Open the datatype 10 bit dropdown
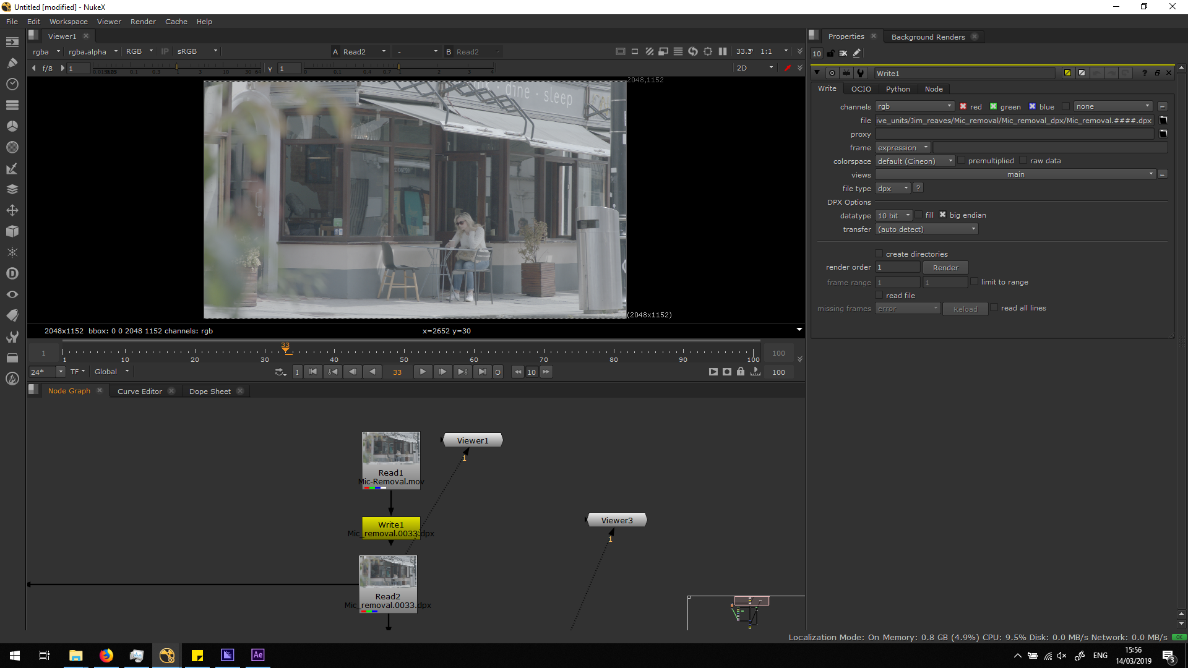This screenshot has width=1188, height=668. click(894, 216)
